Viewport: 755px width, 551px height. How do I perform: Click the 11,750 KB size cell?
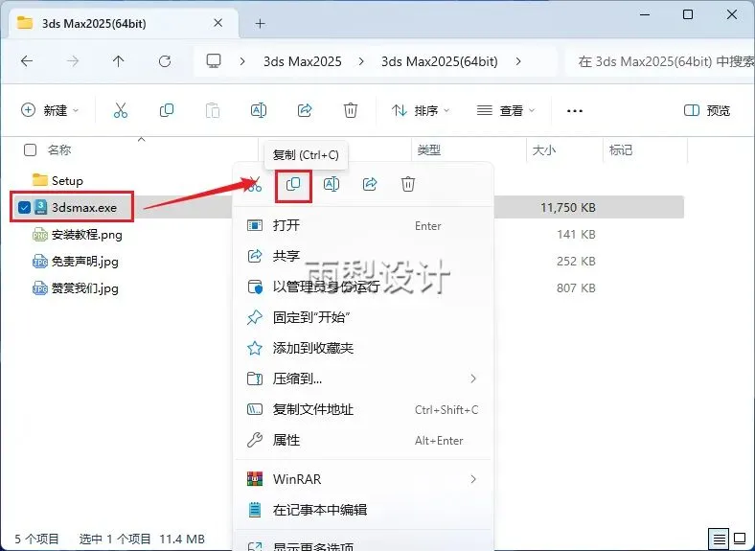(568, 208)
